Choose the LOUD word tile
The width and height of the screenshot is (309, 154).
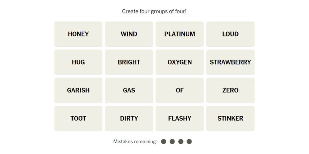(230, 34)
